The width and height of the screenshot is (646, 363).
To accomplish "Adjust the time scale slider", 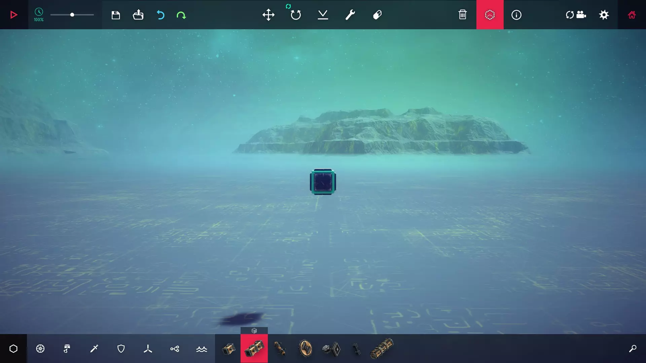I will point(72,15).
